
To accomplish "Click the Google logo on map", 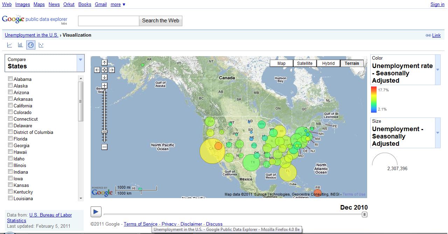I will point(102,192).
